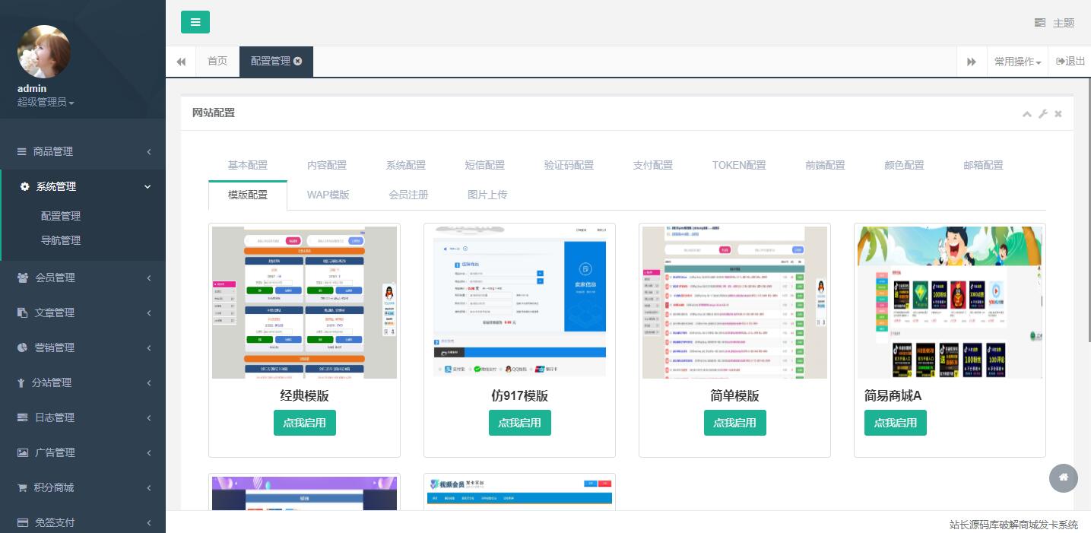
Task: Click the green hamburger menu toggle button
Action: point(195,22)
